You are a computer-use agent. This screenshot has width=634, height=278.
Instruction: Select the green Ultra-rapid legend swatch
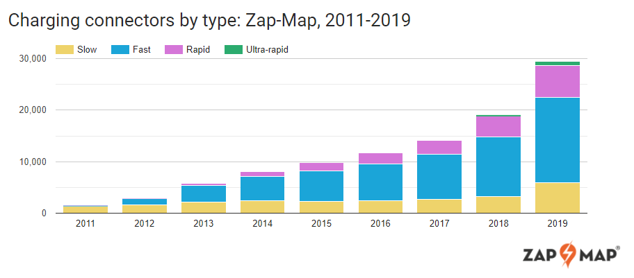coord(234,50)
